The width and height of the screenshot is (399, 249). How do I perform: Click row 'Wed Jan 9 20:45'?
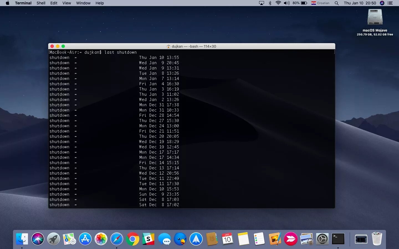114,63
